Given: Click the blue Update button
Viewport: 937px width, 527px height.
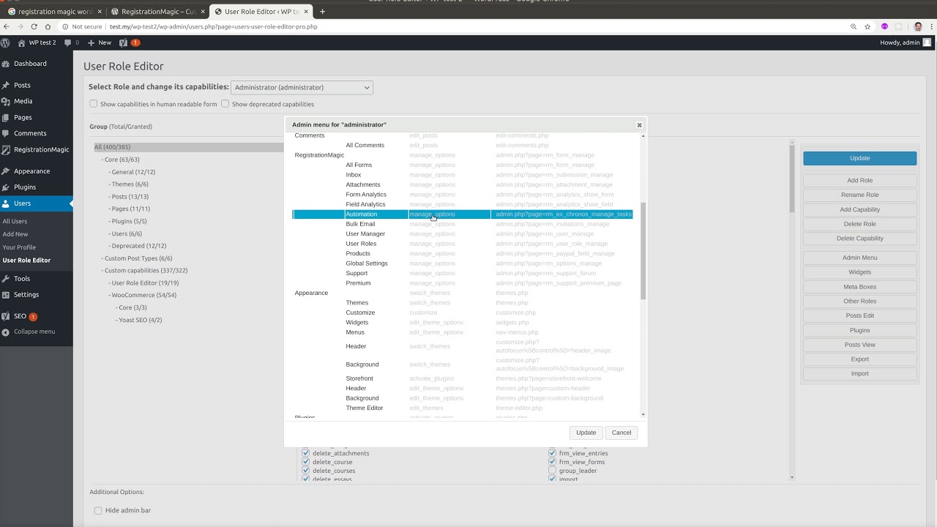Looking at the screenshot, I should pyautogui.click(x=859, y=158).
